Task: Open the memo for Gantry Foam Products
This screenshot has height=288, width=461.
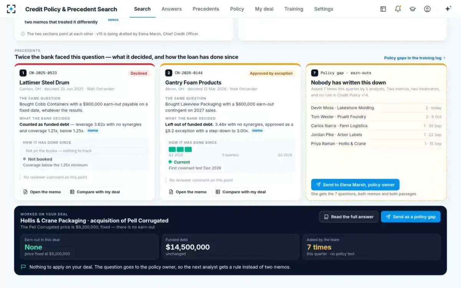Action: pos(187,192)
